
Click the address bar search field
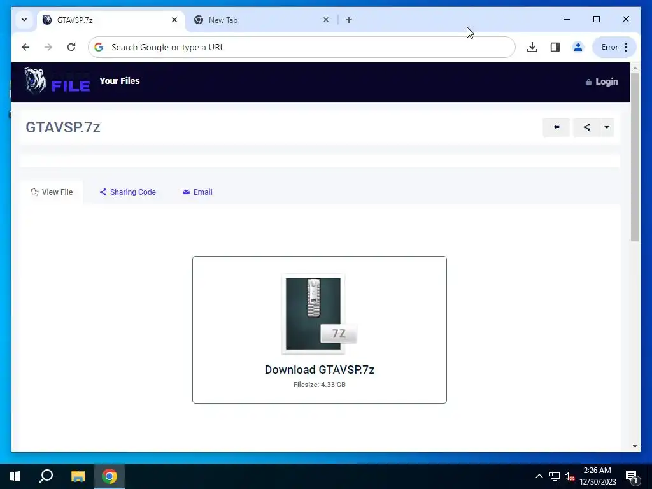[x=301, y=47]
